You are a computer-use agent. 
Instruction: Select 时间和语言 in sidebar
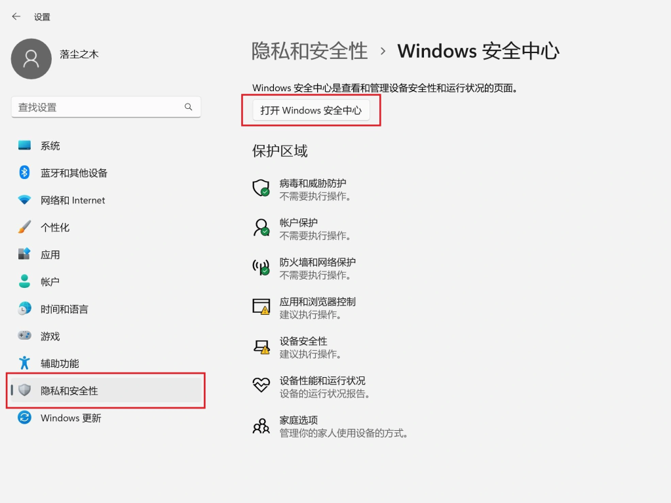105,308
